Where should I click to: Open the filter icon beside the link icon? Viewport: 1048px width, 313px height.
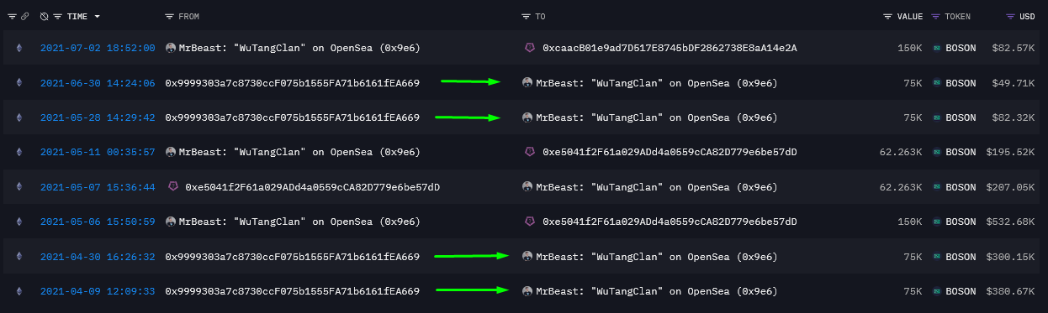pos(12,17)
